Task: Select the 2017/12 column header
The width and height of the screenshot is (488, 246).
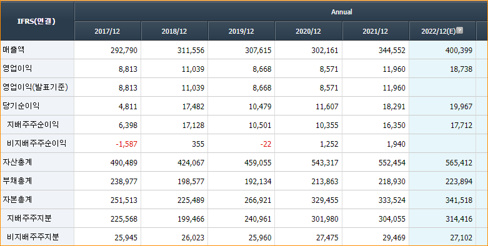Action: [x=107, y=31]
